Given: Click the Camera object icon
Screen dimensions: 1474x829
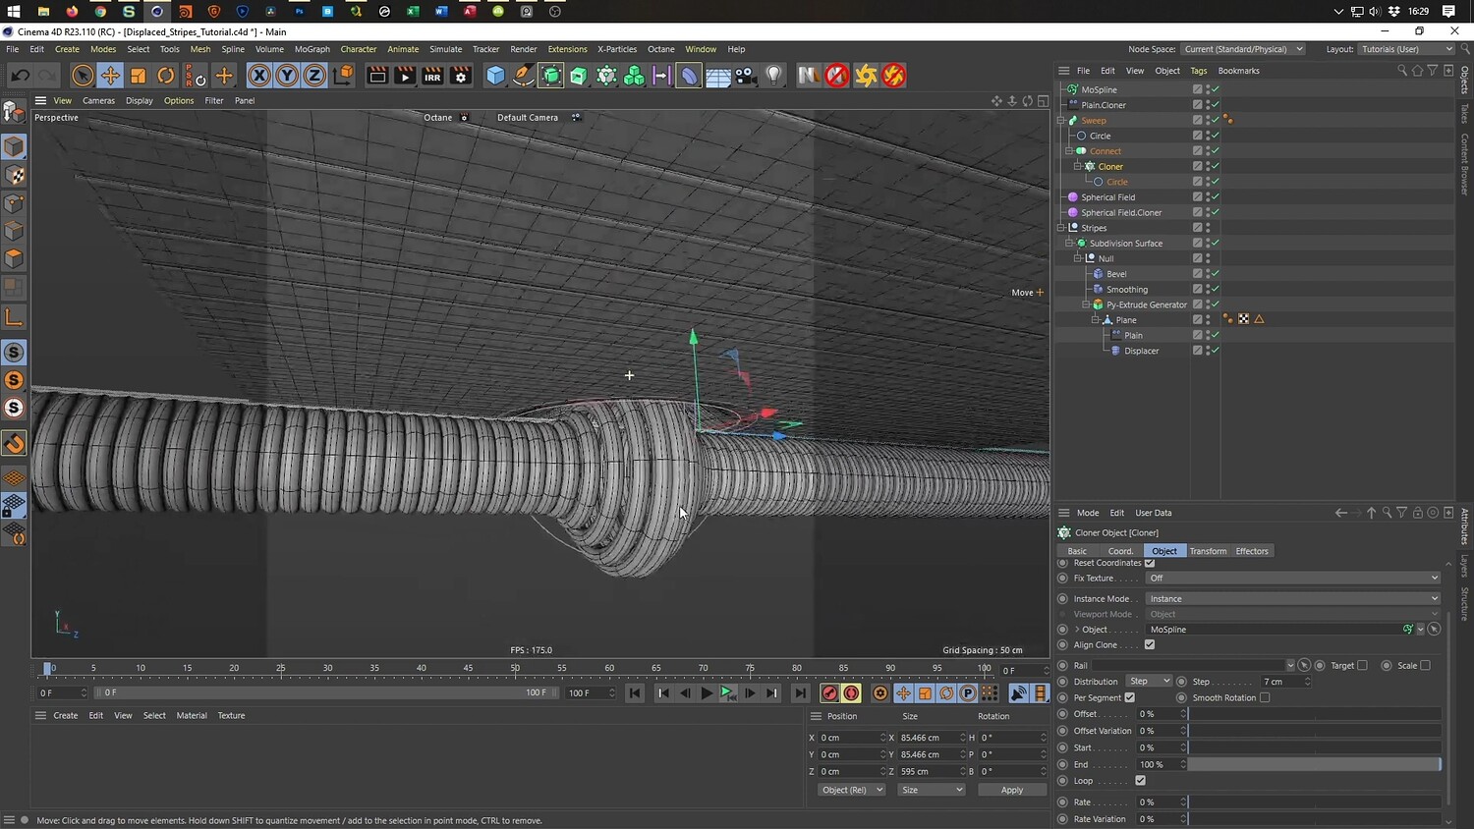Looking at the screenshot, I should (746, 76).
